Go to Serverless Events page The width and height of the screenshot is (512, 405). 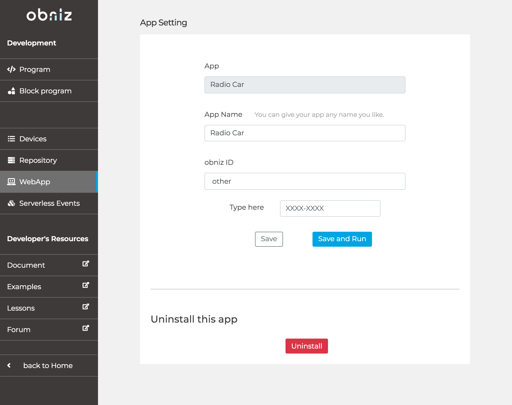coord(49,203)
